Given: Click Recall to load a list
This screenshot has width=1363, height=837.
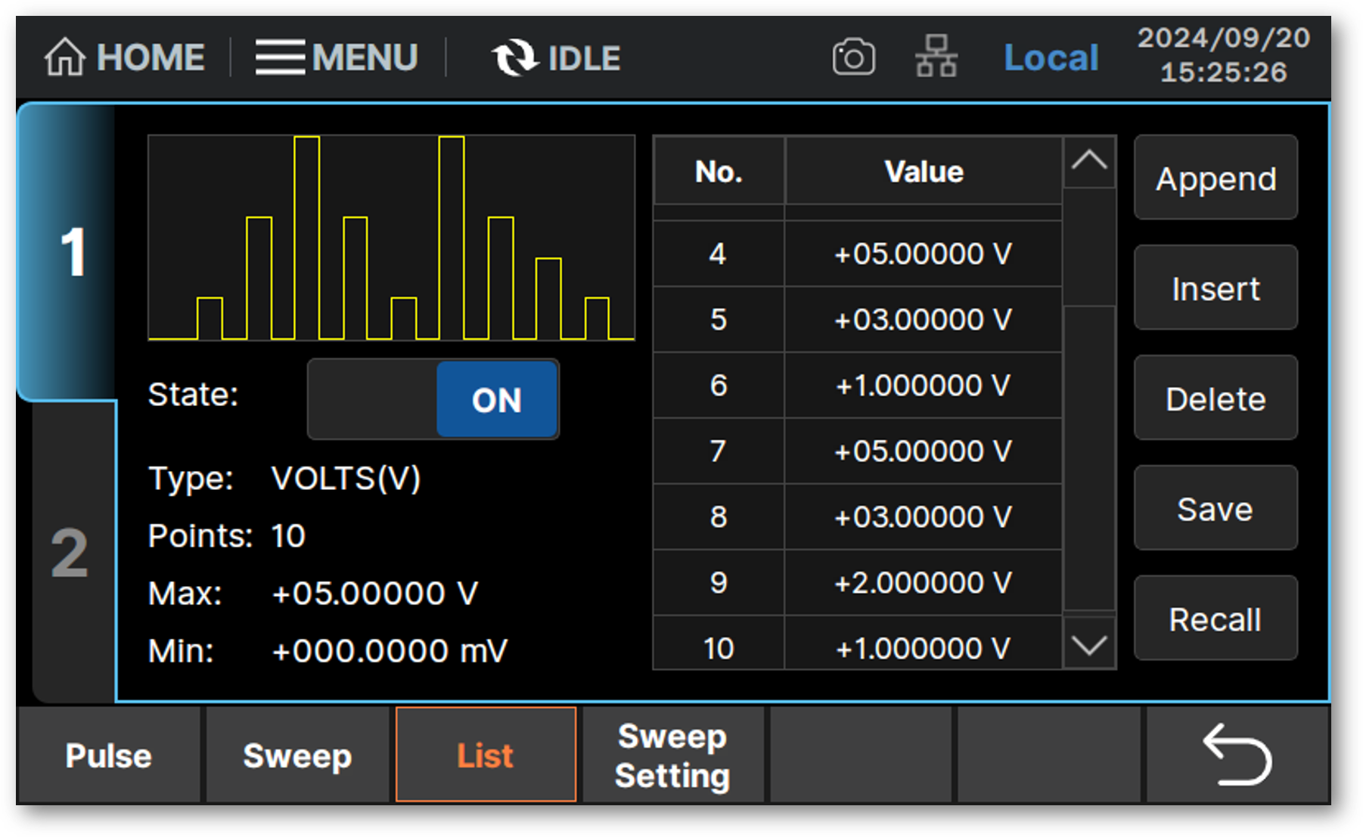Looking at the screenshot, I should point(1215,619).
